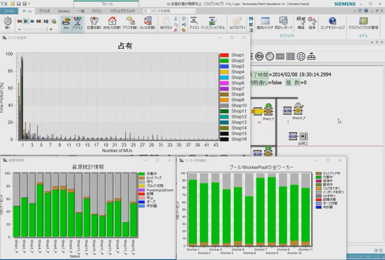Click 位置を開く footprints icon
Image resolution: width=385 pixels, height=260 pixels.
pyautogui.click(x=94, y=23)
